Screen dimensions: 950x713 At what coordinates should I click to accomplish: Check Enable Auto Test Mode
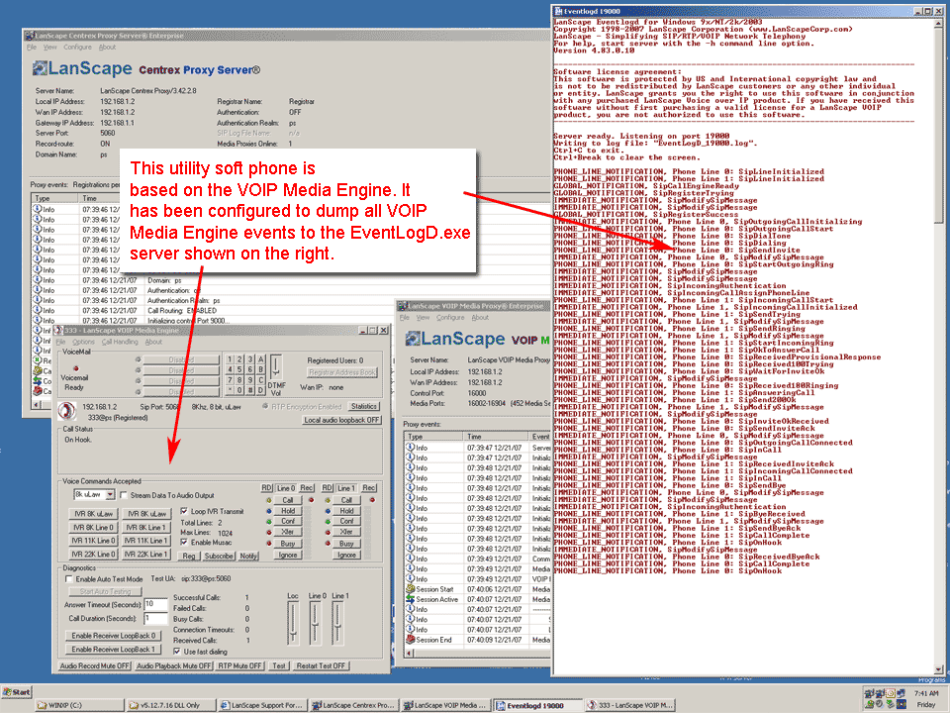pos(69,579)
